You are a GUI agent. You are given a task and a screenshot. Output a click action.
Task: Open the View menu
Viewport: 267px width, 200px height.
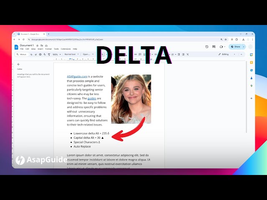33,49
